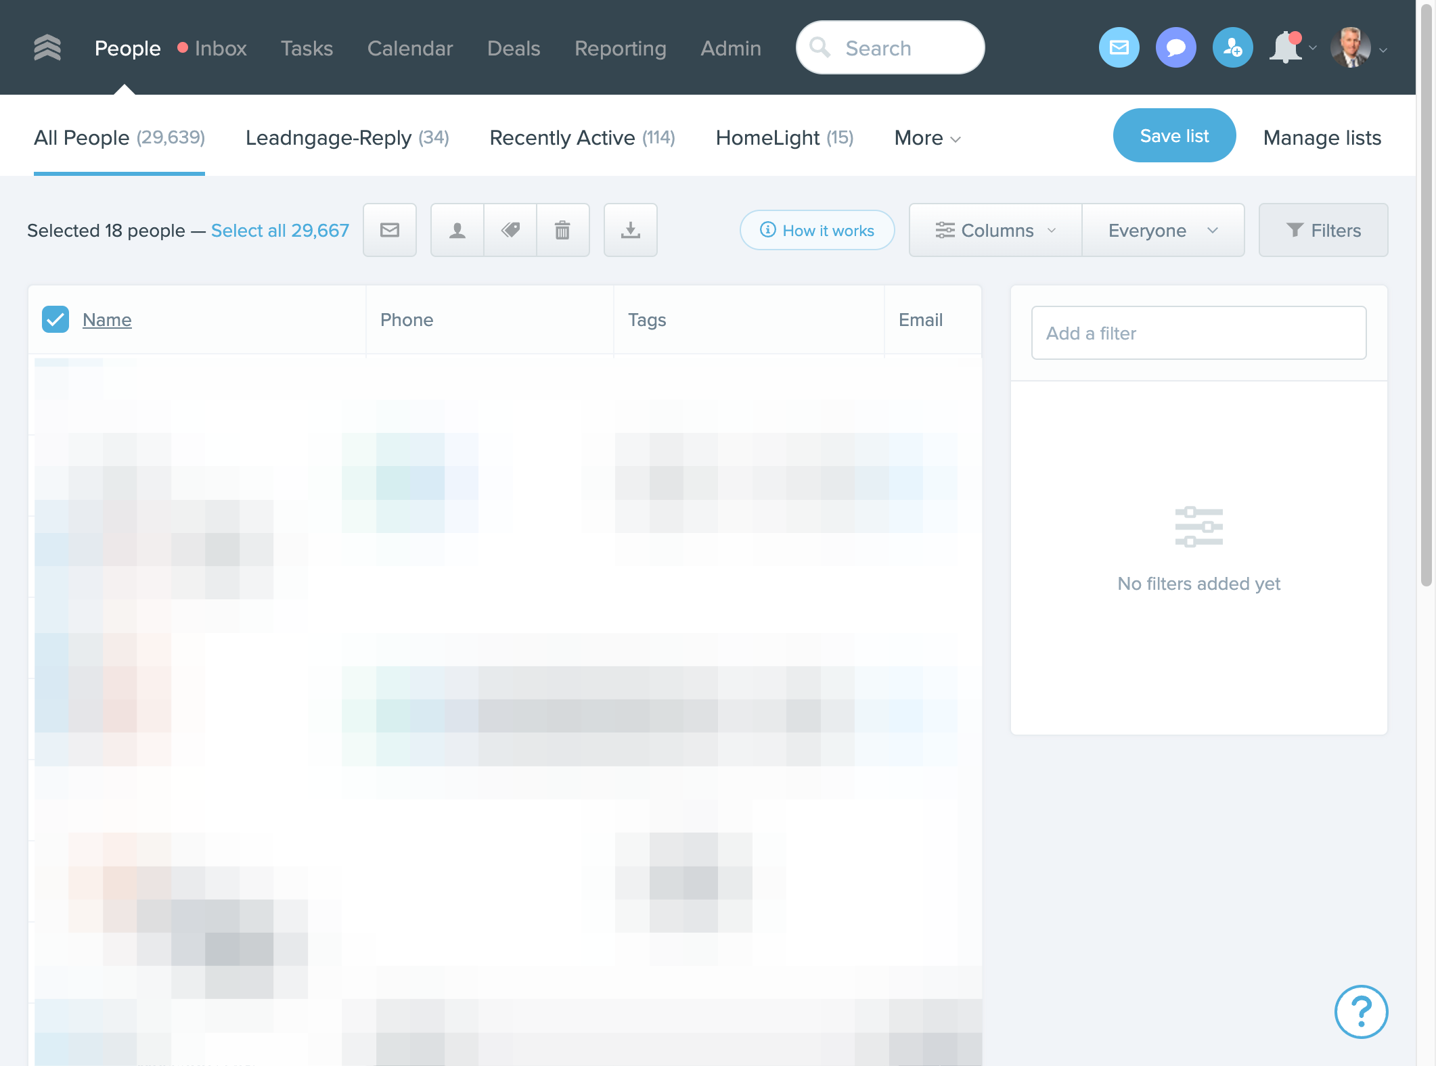Expand the chevron next to profile avatar
Screen dimensions: 1436x1066
[1383, 49]
